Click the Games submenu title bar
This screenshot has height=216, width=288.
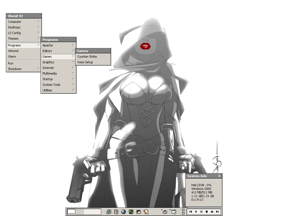pos(93,51)
